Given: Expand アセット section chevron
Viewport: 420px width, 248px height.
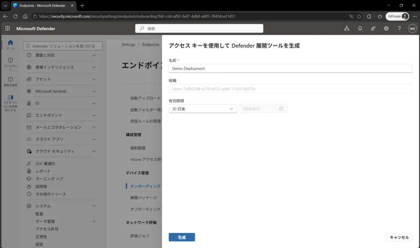Looking at the screenshot, I should pos(94,79).
